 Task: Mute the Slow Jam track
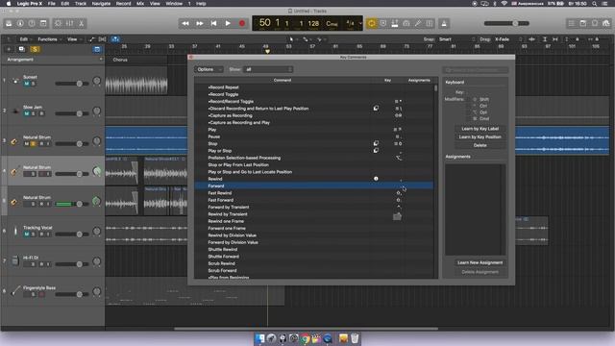tap(26, 113)
